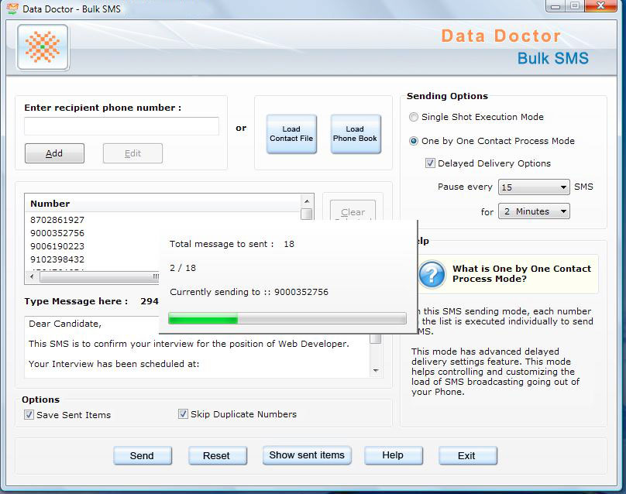Click Load Phone Book button
The image size is (626, 494).
[356, 134]
